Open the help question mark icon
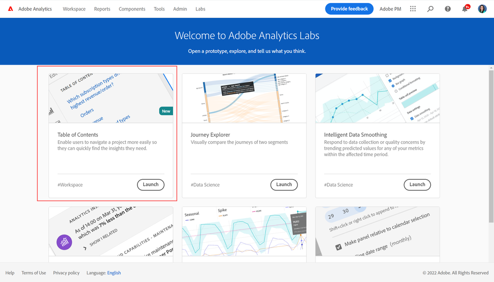This screenshot has width=494, height=282. click(x=448, y=9)
